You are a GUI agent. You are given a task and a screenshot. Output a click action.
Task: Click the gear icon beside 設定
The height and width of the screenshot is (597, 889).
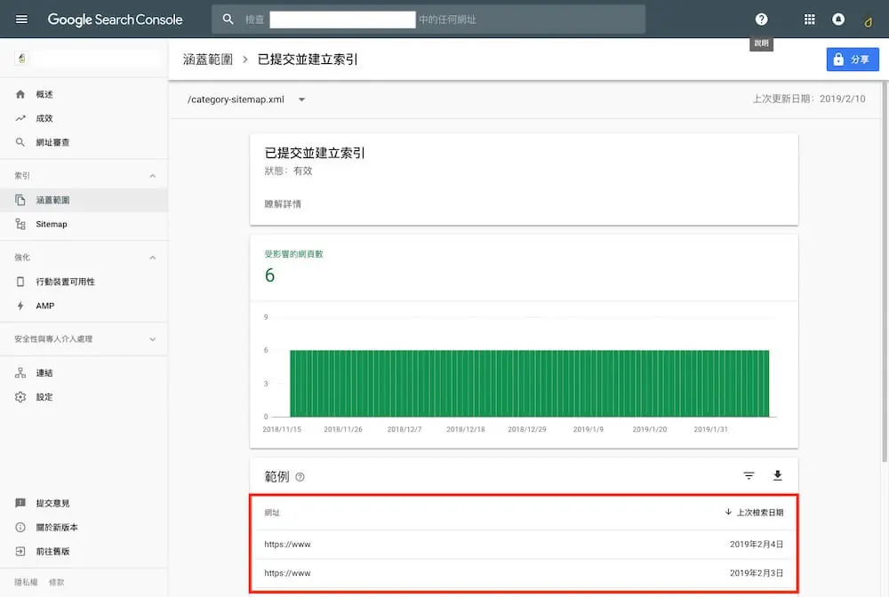pos(20,397)
